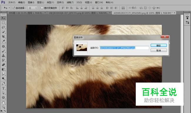Open the 图层(L) menu
191x113 pixels.
tap(41, 2)
